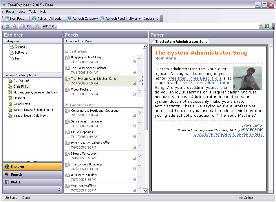Select the Chris Pirillo subscription
The width and height of the screenshot is (276, 202).
(21, 86)
